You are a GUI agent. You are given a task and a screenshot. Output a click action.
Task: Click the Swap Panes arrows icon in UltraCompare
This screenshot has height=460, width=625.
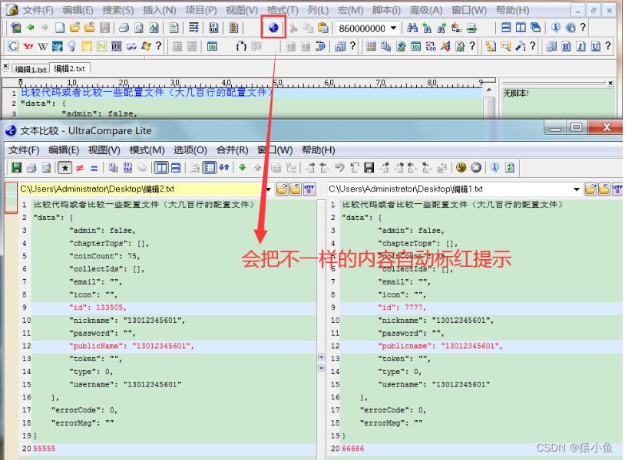click(x=224, y=168)
